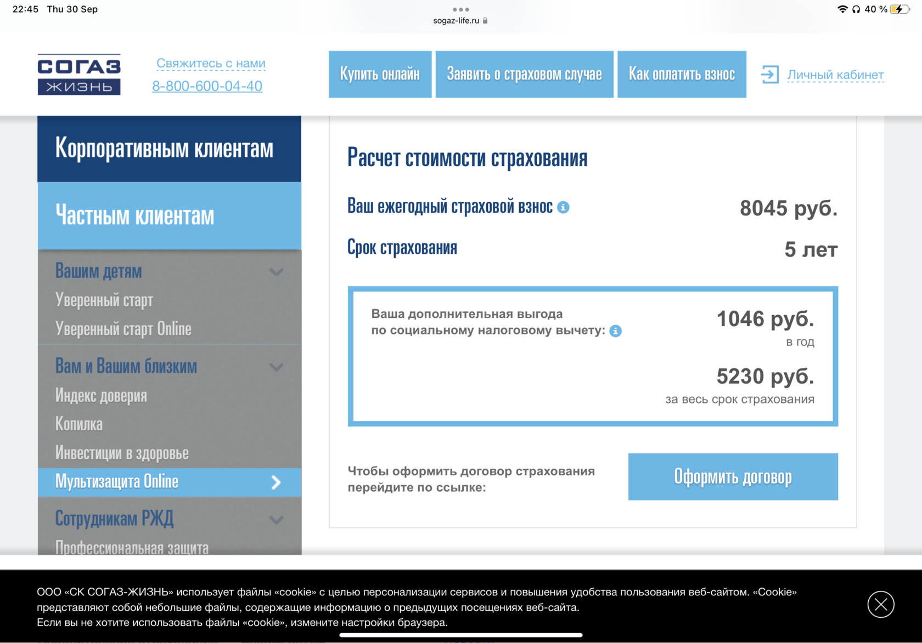922x643 pixels.
Task: Click Сотрудникам РЖД section heading
Action: point(115,519)
